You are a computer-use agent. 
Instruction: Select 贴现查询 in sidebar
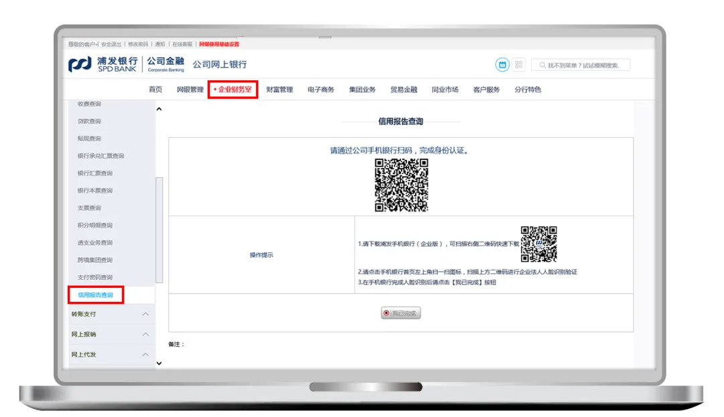point(89,139)
